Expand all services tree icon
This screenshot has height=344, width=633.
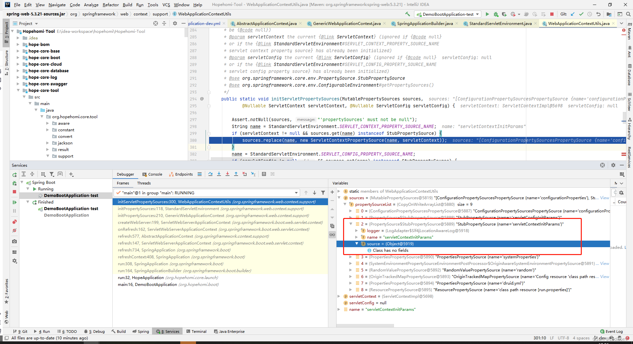(x=24, y=174)
